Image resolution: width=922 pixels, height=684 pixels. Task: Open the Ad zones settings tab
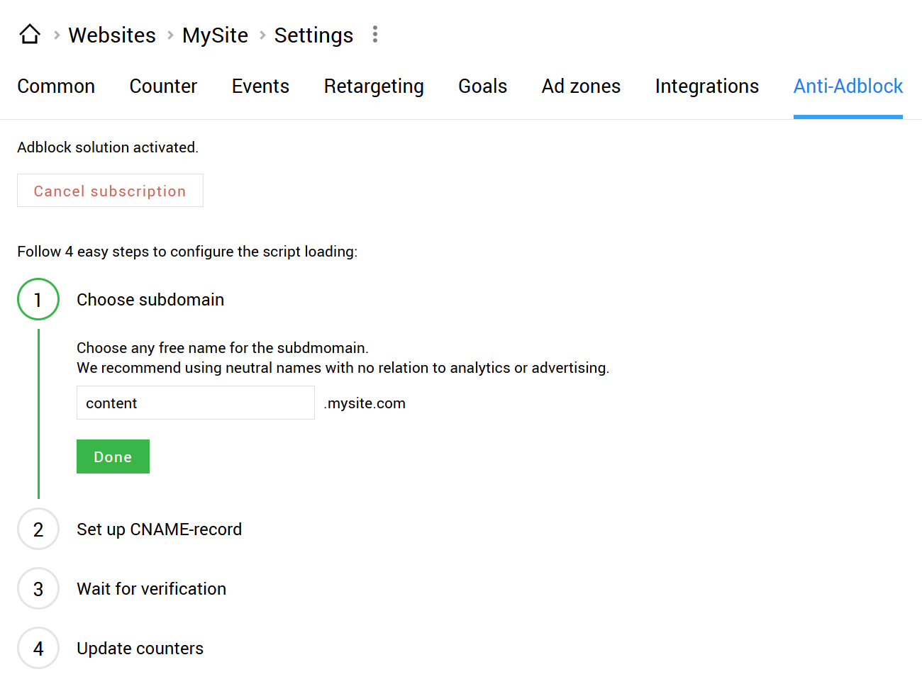click(581, 86)
